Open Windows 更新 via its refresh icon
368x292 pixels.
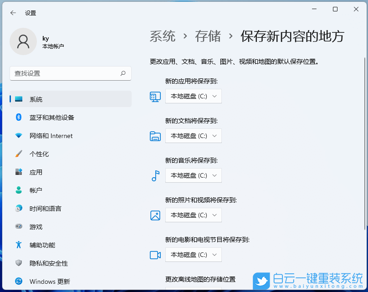pos(18,282)
